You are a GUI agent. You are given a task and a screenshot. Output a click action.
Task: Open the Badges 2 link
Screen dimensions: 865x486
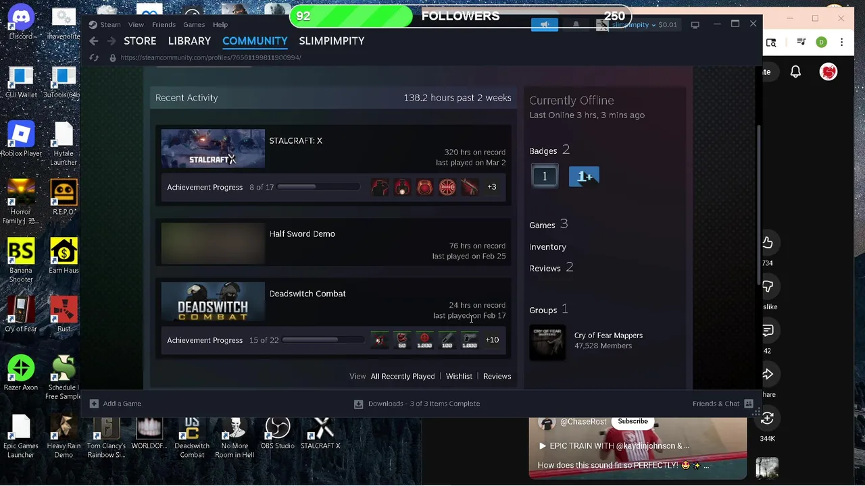tap(549, 150)
